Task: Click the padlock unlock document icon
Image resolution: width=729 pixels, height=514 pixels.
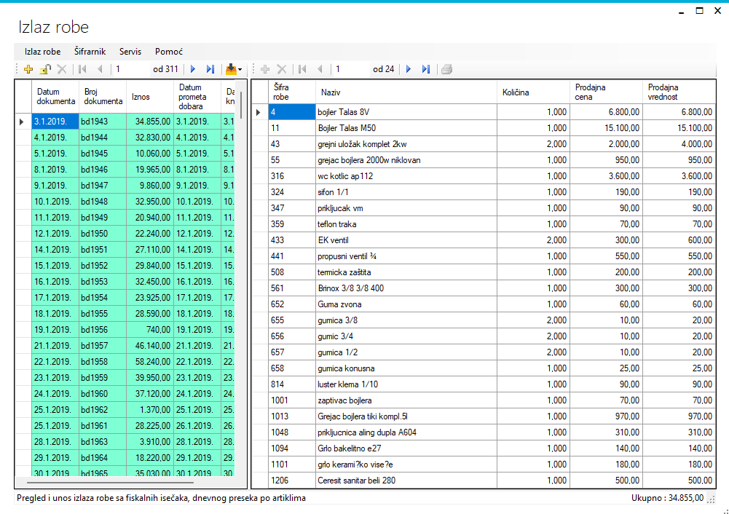Action: pos(45,69)
